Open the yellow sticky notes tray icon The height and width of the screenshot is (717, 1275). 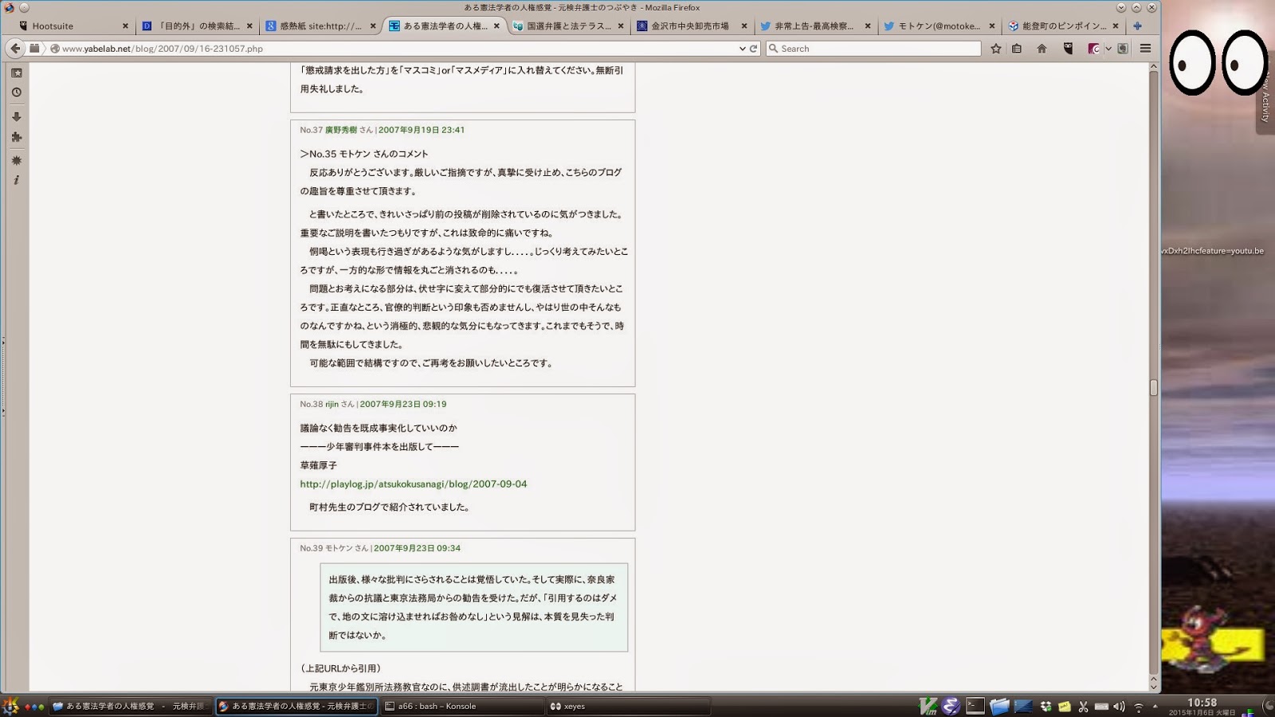pyautogui.click(x=1064, y=707)
